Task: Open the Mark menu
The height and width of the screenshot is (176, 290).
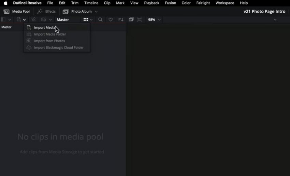Action: click(x=120, y=3)
